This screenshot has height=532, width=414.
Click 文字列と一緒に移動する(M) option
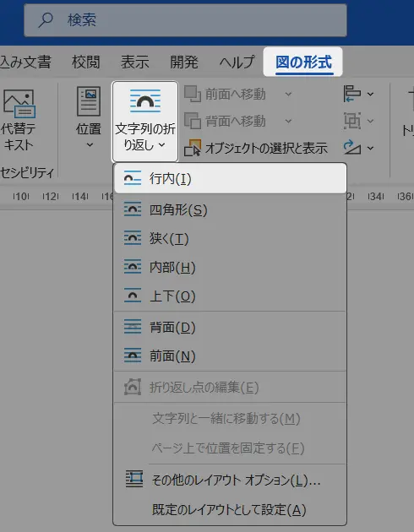[x=231, y=418]
